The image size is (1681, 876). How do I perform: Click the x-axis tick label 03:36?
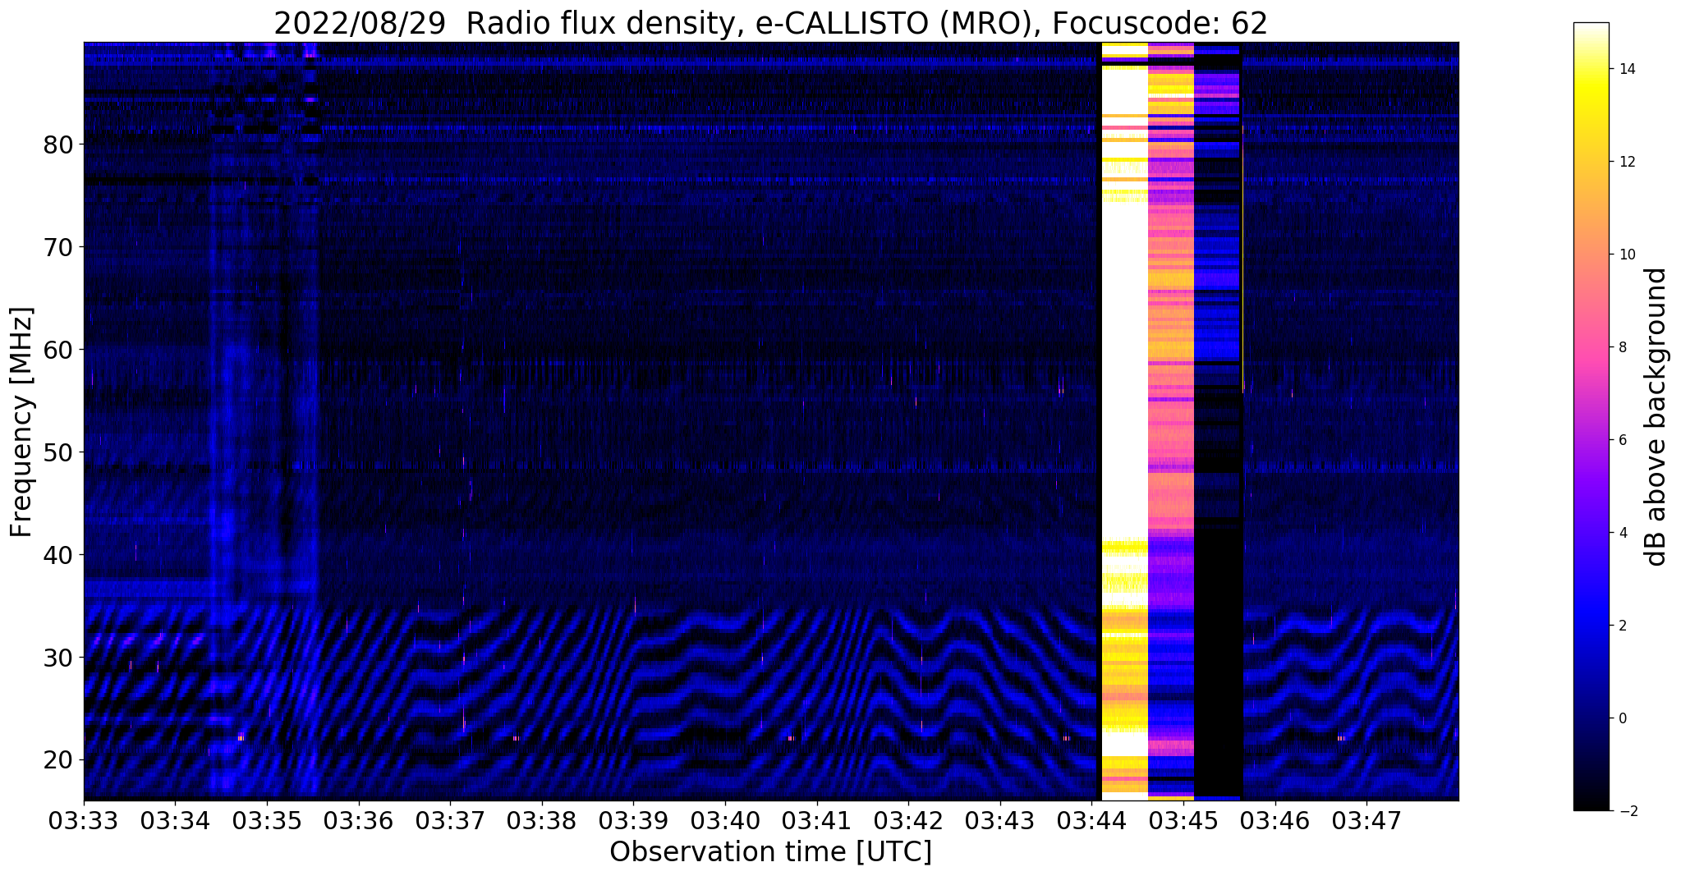358,821
